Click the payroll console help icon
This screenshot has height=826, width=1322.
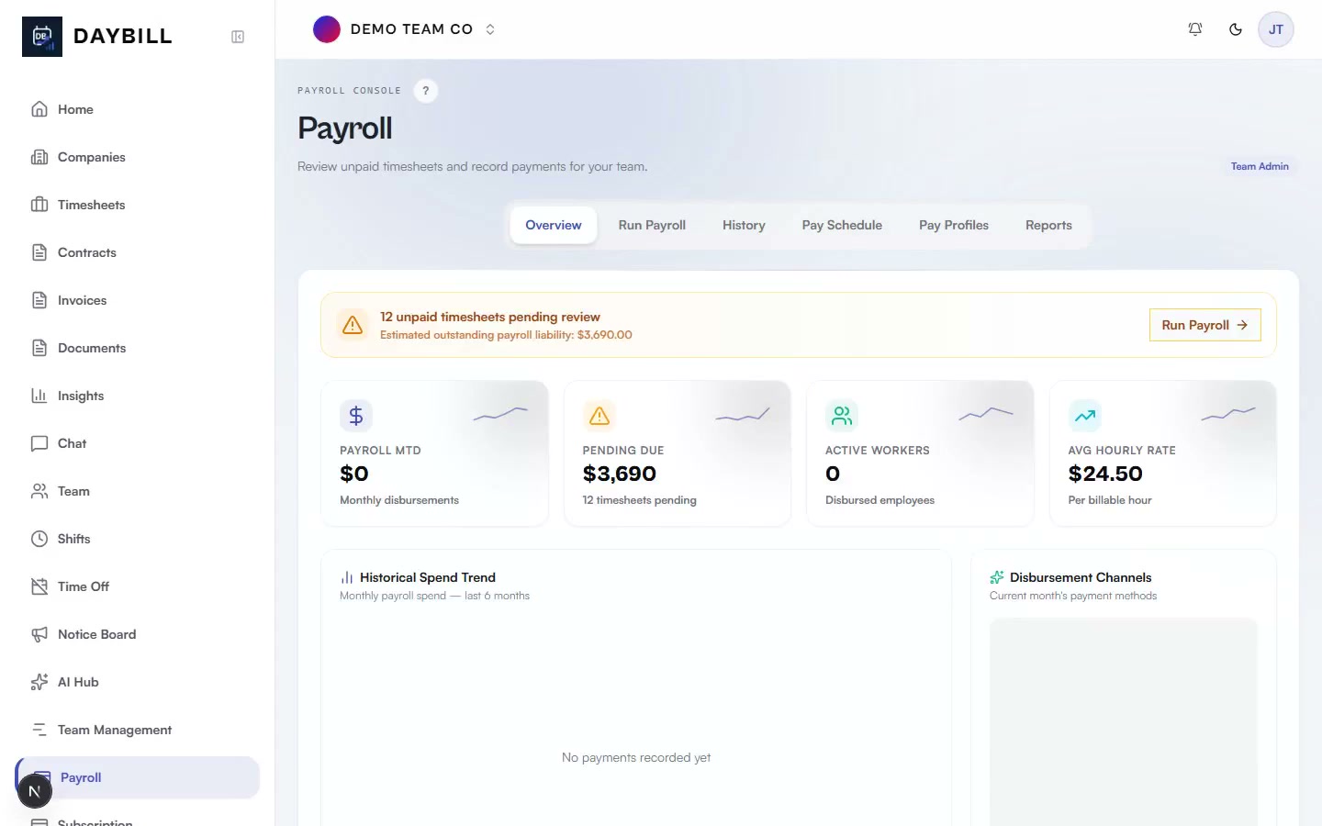(x=425, y=91)
